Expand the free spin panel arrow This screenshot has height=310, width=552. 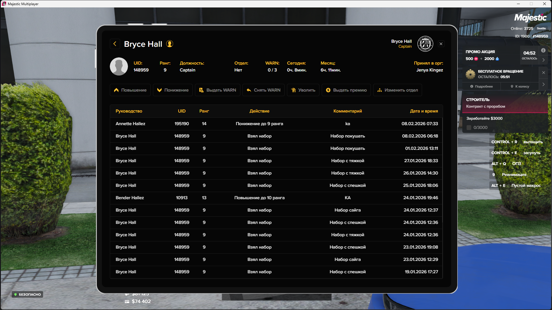(x=543, y=84)
